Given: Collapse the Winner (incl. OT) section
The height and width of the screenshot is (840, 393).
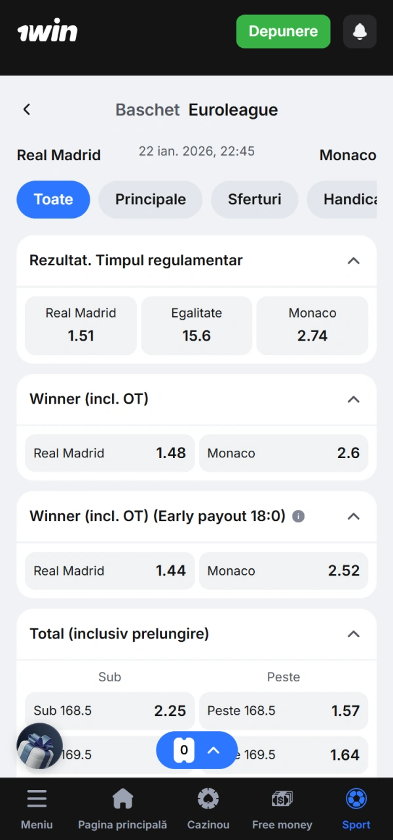Looking at the screenshot, I should click(354, 399).
